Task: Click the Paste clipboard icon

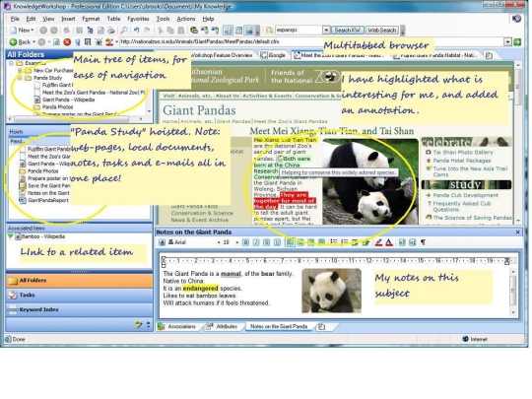Action: (181, 31)
